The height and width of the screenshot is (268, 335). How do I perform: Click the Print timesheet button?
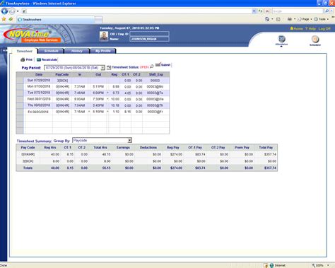(26, 59)
